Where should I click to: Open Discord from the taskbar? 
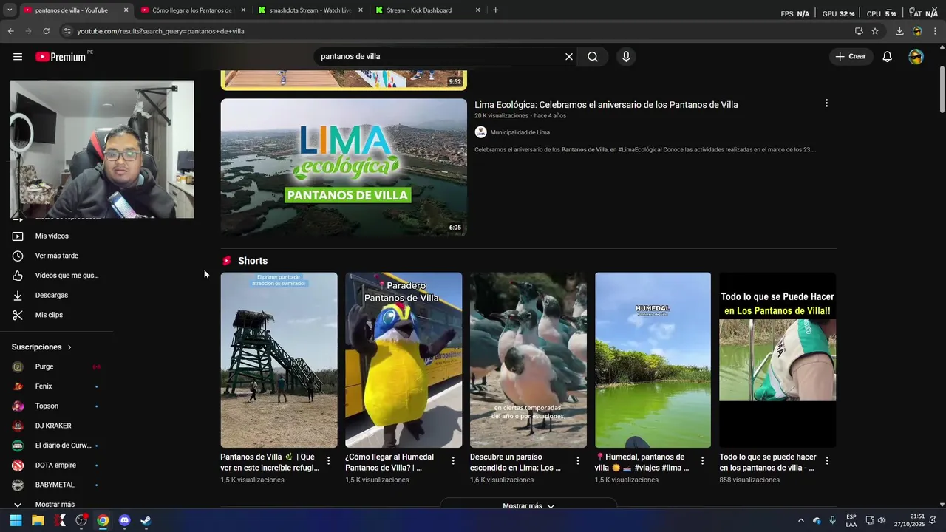[x=124, y=520]
